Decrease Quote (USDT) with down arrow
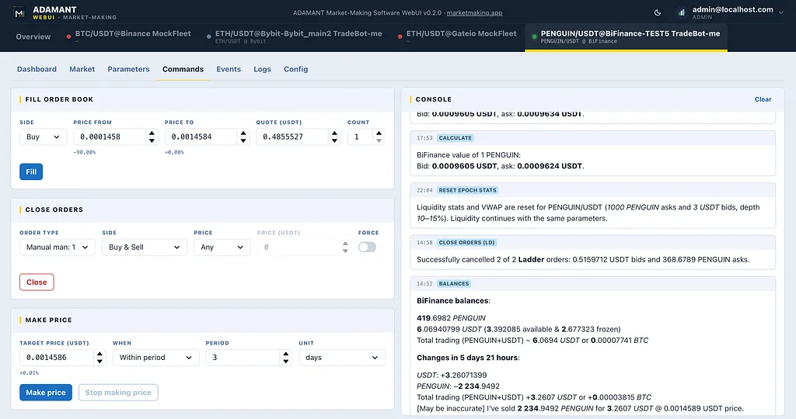The image size is (796, 419). [x=334, y=140]
